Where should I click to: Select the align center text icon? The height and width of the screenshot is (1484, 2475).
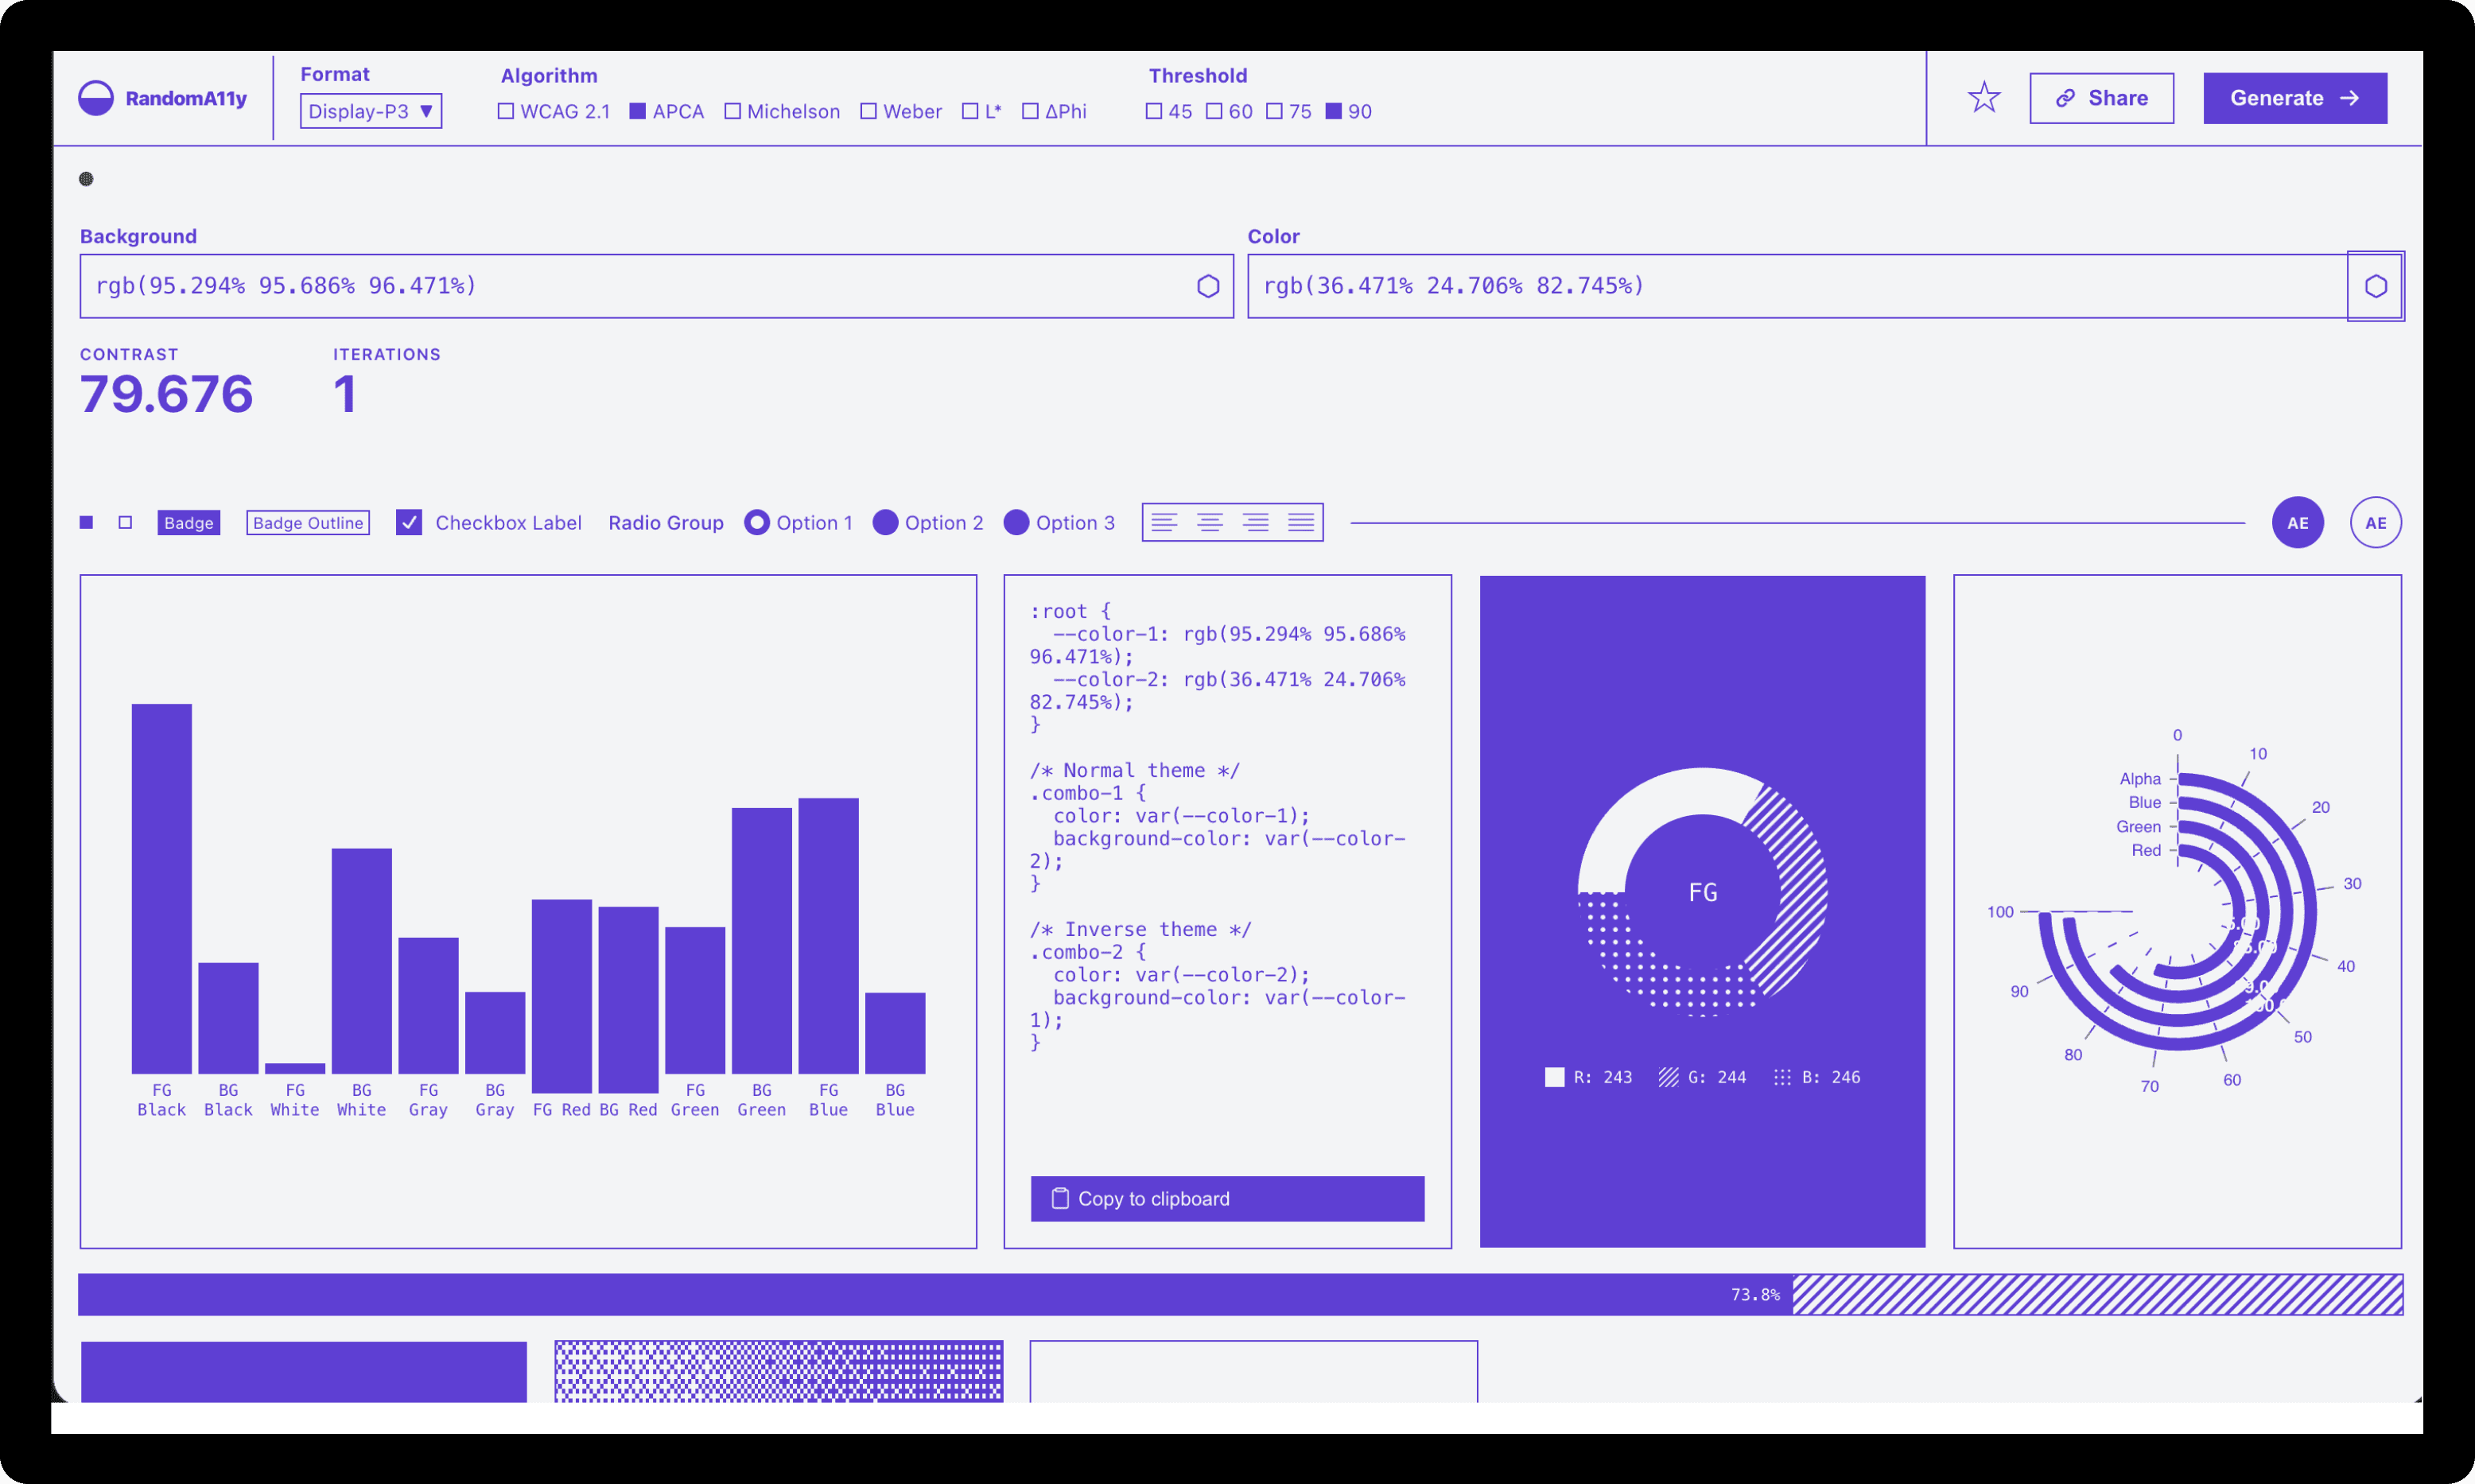pos(1210,522)
